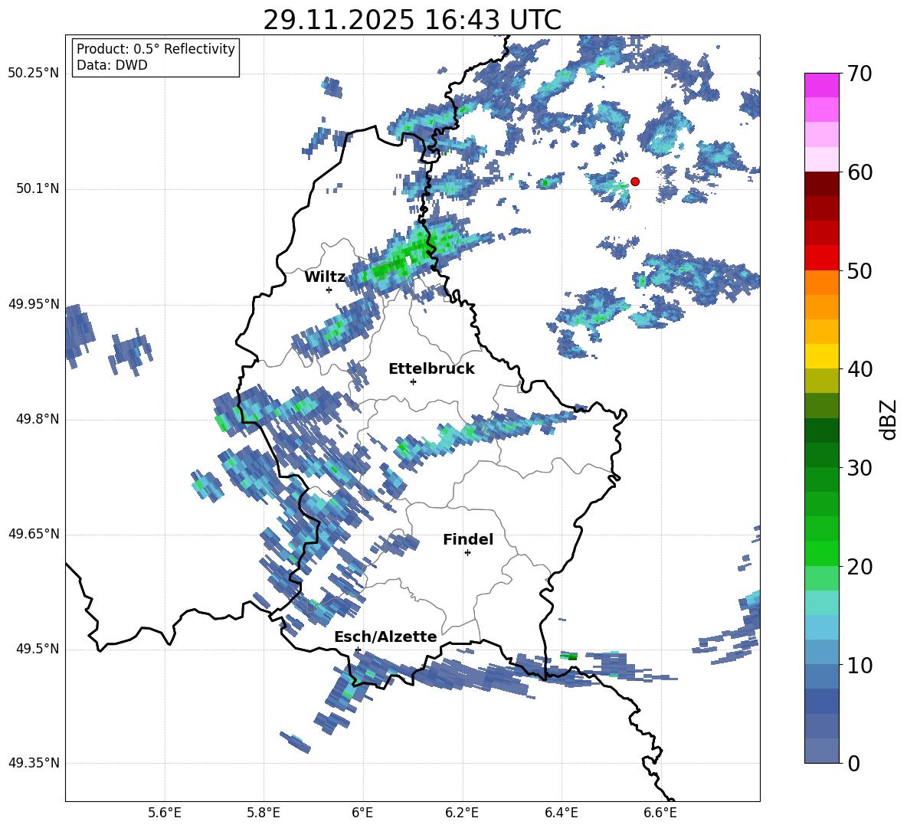Click the colorbar value 30
The height and width of the screenshot is (828, 907).
[860, 468]
